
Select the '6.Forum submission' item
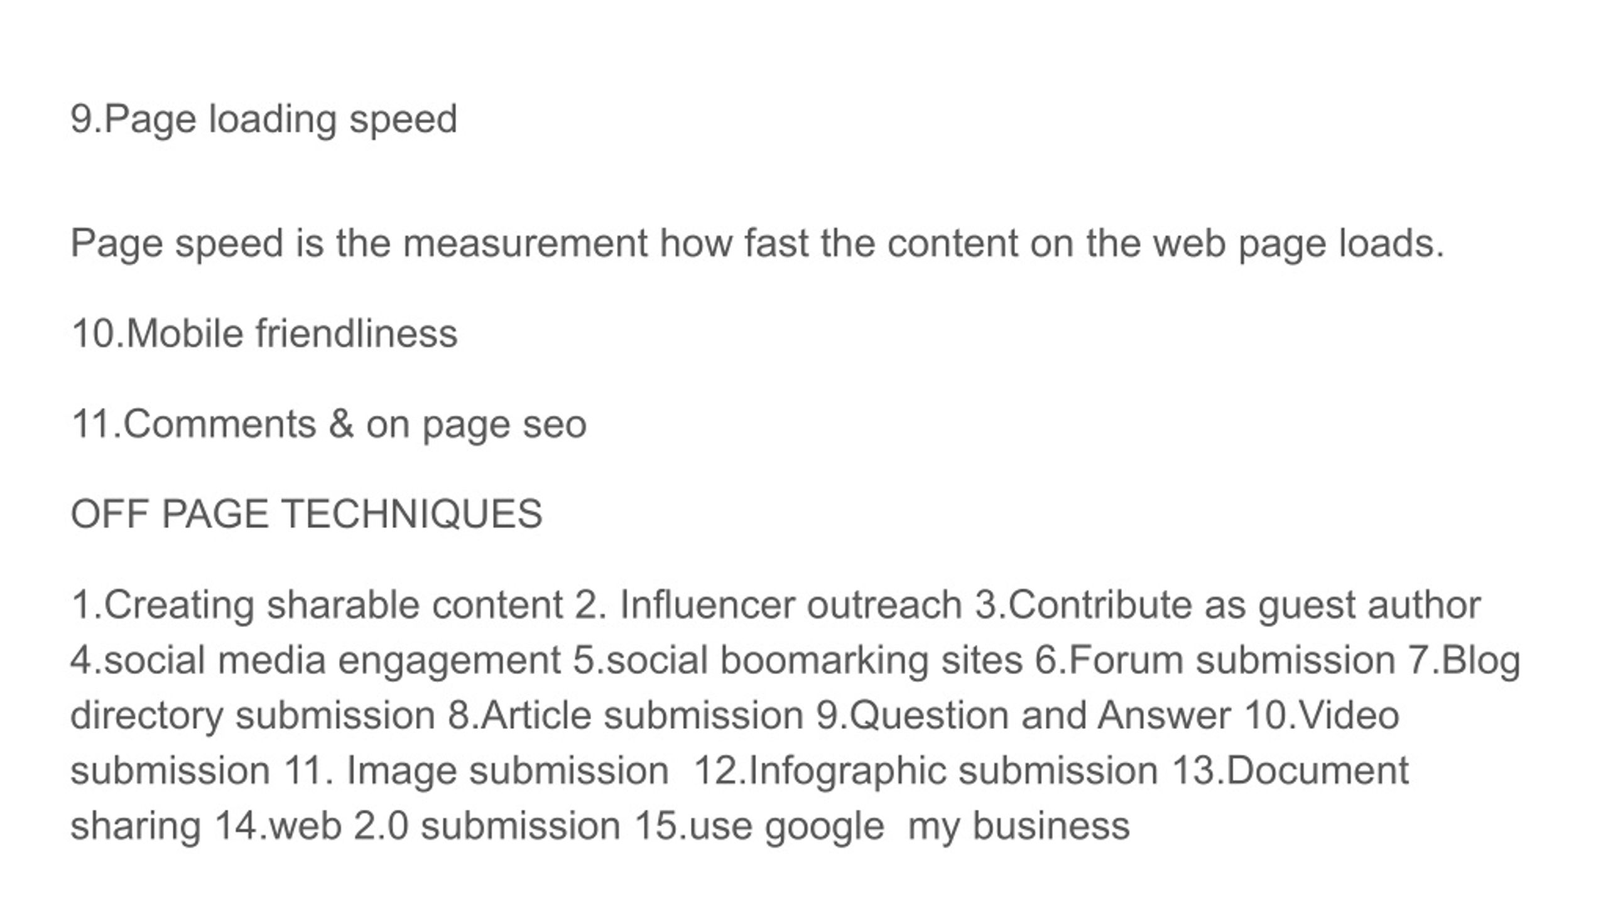[x=1215, y=660]
